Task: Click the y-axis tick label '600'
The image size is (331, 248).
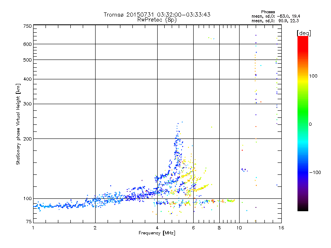Action: point(27,44)
